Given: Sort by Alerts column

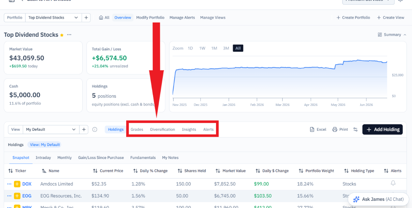Looking at the screenshot, I should click(x=393, y=171).
